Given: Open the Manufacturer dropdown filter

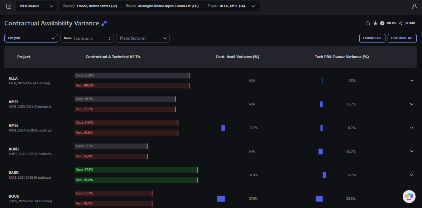Looking at the screenshot, I should click(143, 38).
